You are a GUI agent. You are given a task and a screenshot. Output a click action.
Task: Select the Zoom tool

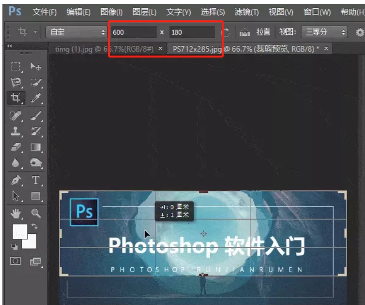[x=36, y=213]
